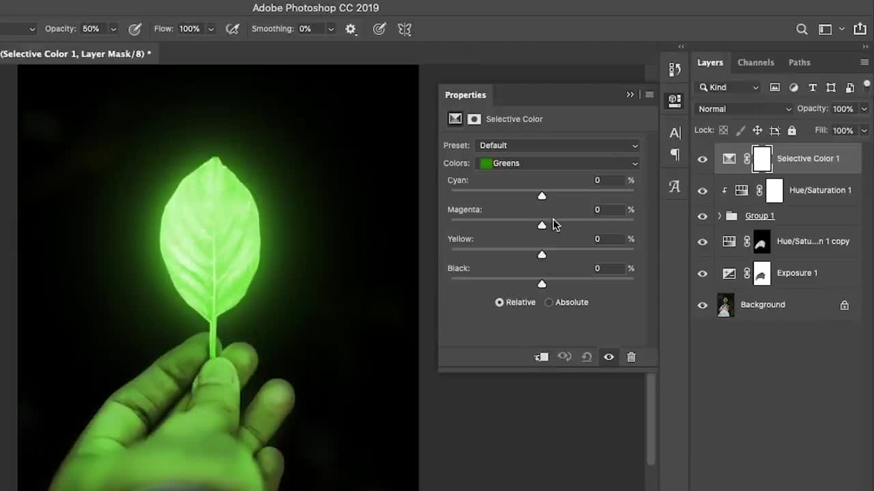Open the blend mode Normal dropdown

(x=744, y=109)
